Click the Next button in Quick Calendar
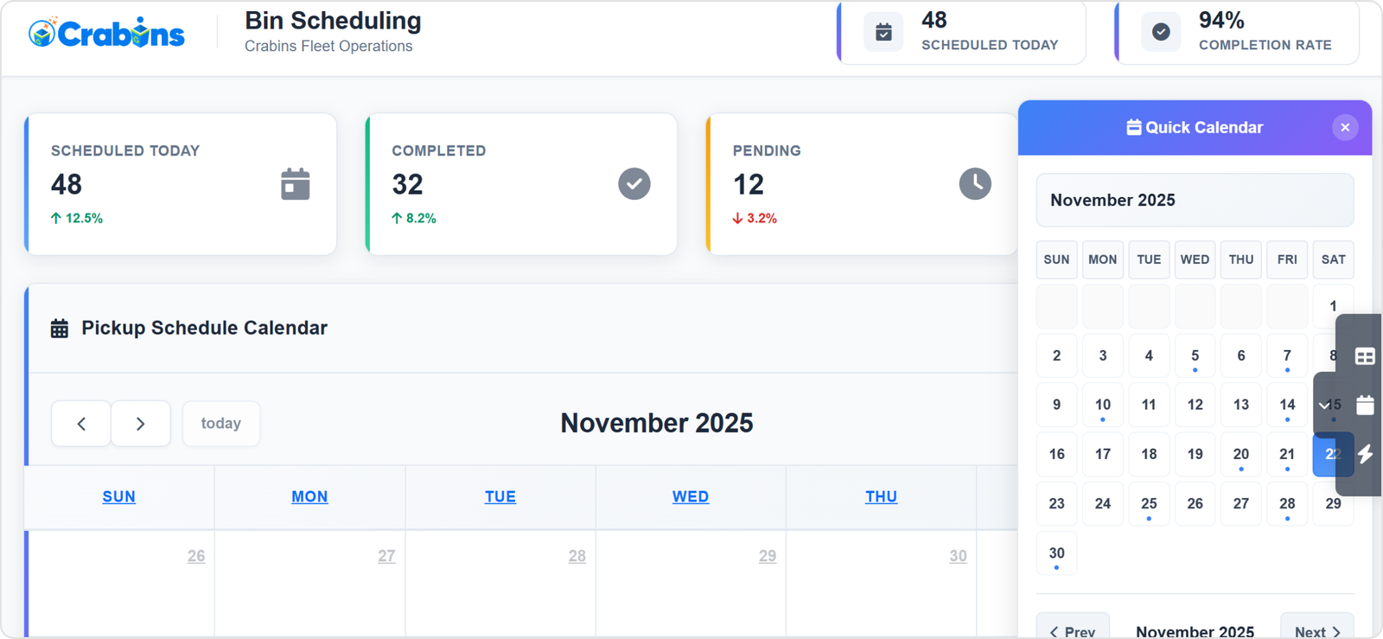The image size is (1383, 639). 1316,631
